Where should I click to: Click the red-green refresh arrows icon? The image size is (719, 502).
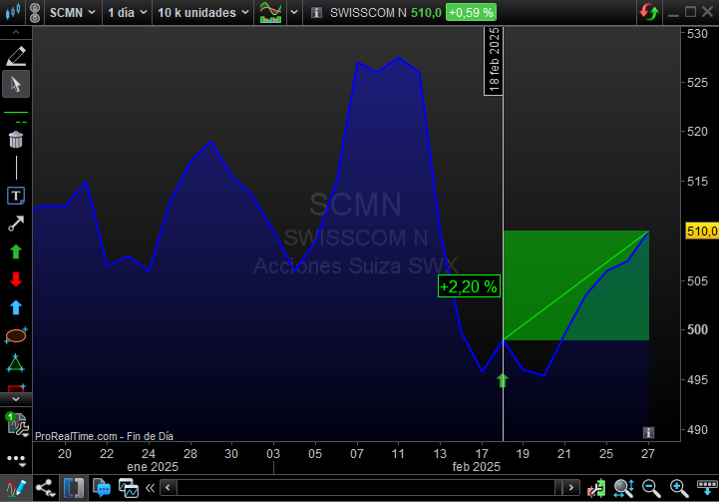(649, 12)
